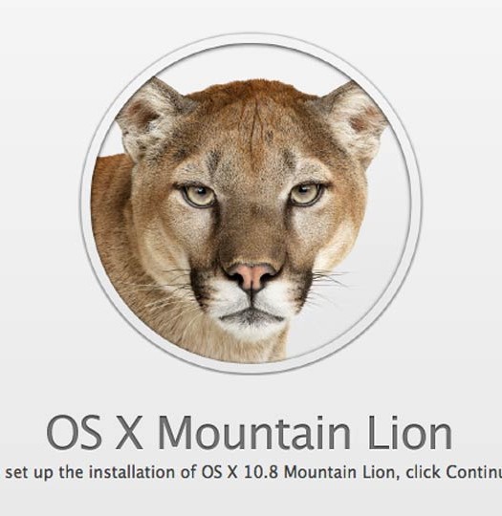This screenshot has height=516, width=502.
Task: Click the lion's ear on the left side
Action: [151, 118]
